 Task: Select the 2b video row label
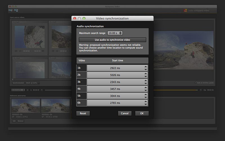[81, 75]
